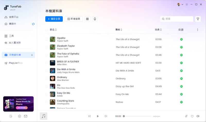Sort by 歌名 song name column
Screen dimensions: 206x122
click(53, 30)
